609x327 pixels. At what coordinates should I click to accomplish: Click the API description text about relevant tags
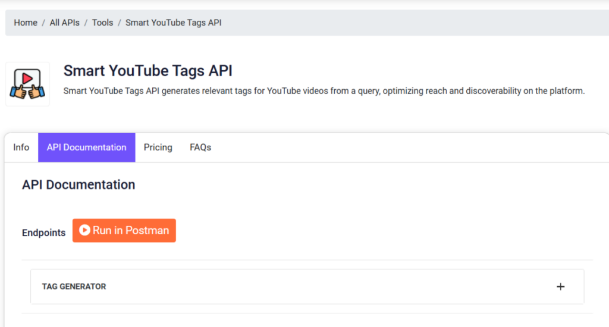(324, 91)
